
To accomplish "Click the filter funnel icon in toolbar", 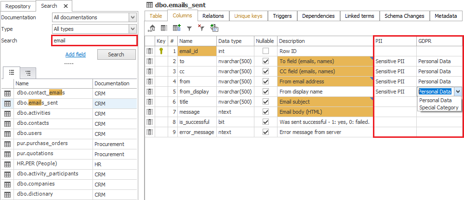I will 189,29.
